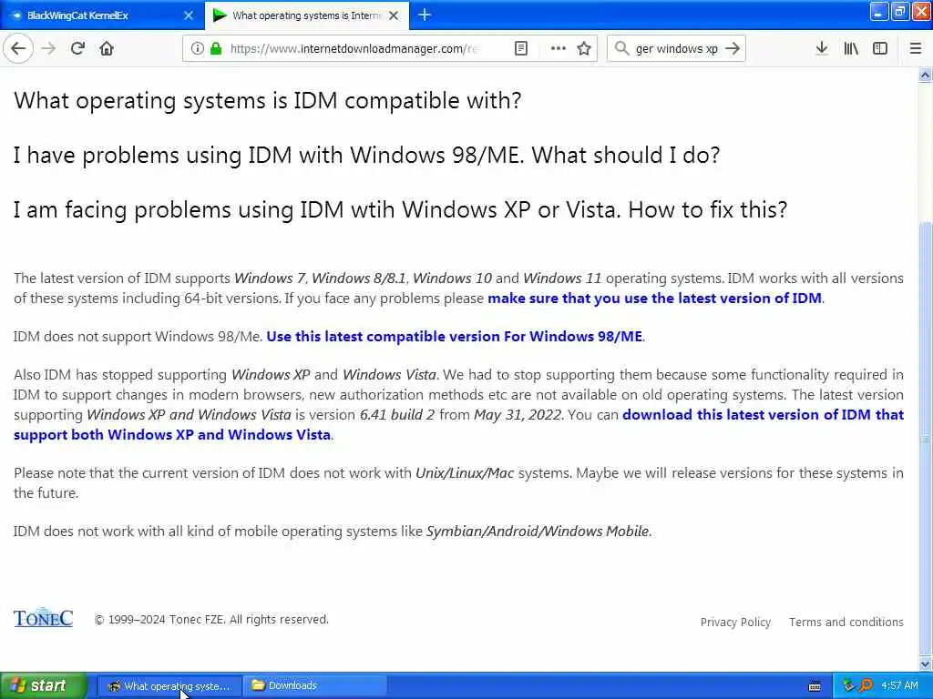Toggle the sidebar icon
Image resolution: width=933 pixels, height=699 pixels.
[x=880, y=49]
